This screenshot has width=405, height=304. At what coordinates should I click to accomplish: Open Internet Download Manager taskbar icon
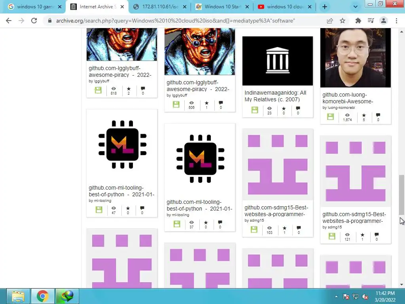click(x=67, y=296)
